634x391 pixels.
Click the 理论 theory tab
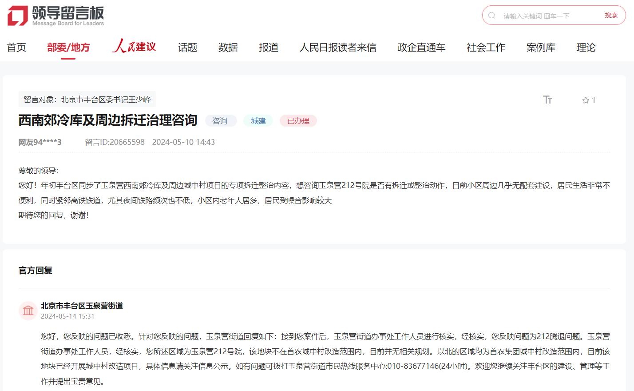(586, 48)
